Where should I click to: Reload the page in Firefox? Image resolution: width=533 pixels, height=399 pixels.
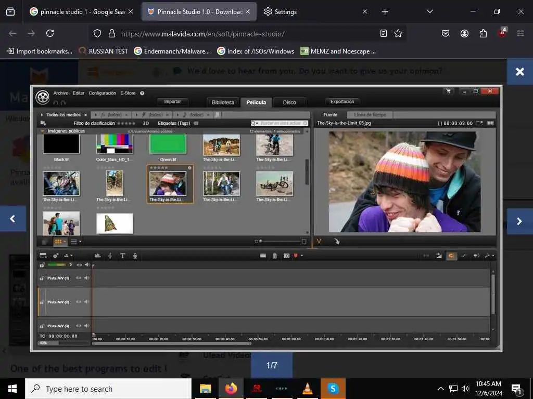click(50, 33)
